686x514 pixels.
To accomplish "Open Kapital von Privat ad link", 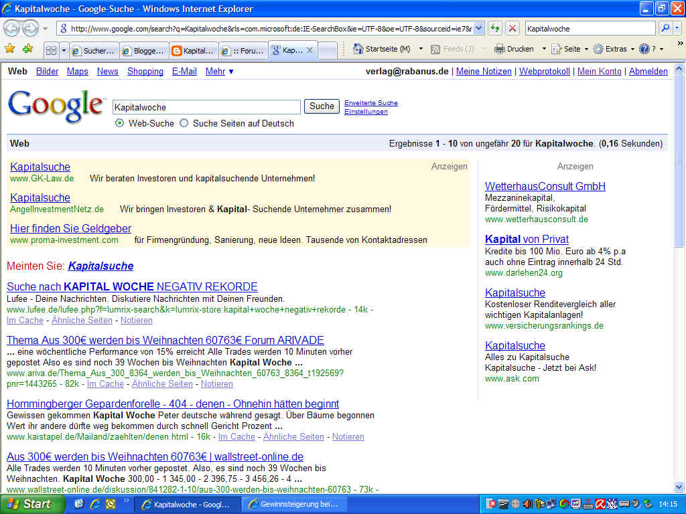I will [x=527, y=239].
